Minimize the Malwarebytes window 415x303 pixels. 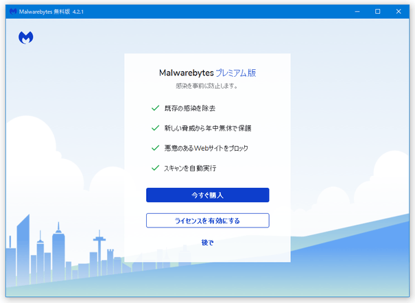[357, 12]
